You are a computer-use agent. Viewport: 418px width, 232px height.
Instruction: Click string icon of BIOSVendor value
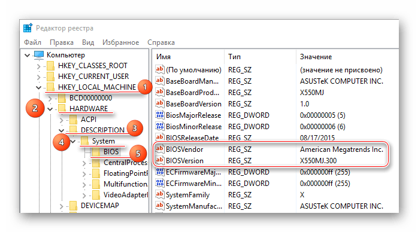[160, 149]
